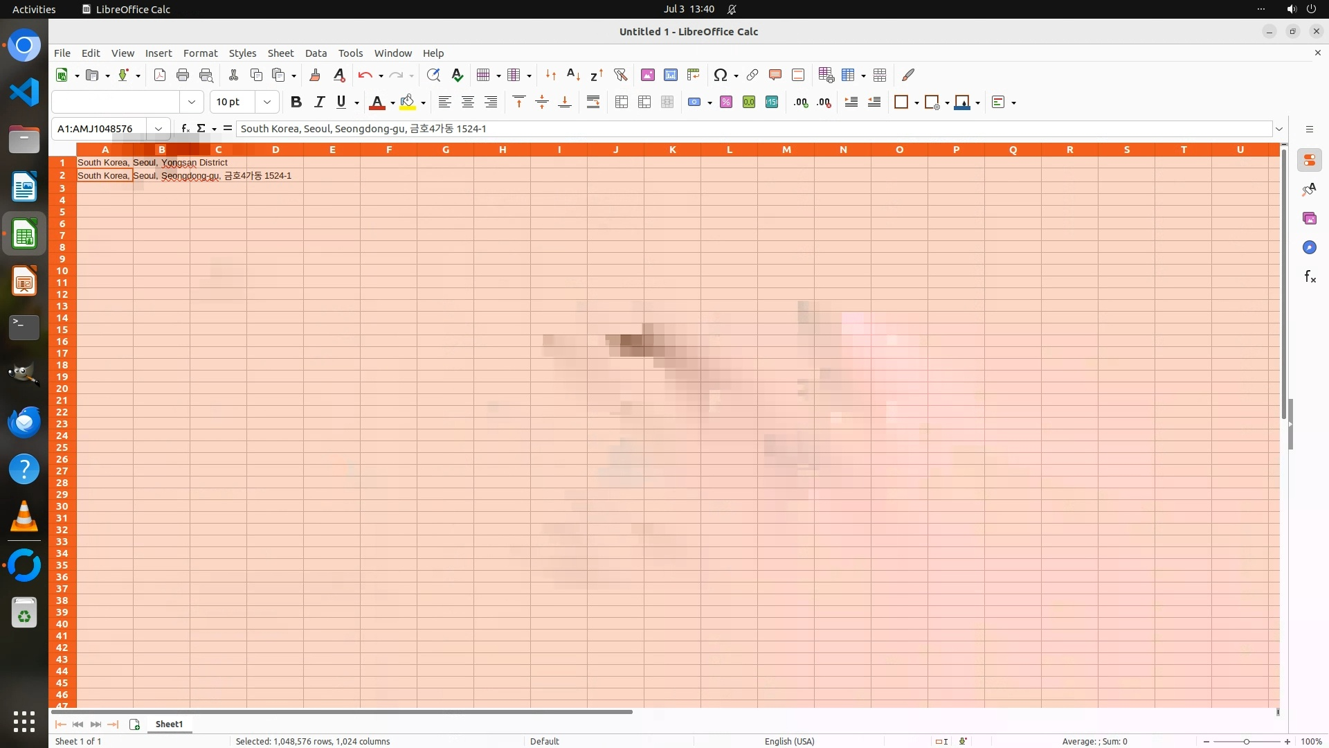The image size is (1329, 748).
Task: Open the Functions deck in the sidebar
Action: [1310, 277]
